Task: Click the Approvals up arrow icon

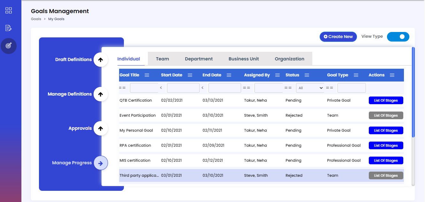Action: click(x=101, y=128)
